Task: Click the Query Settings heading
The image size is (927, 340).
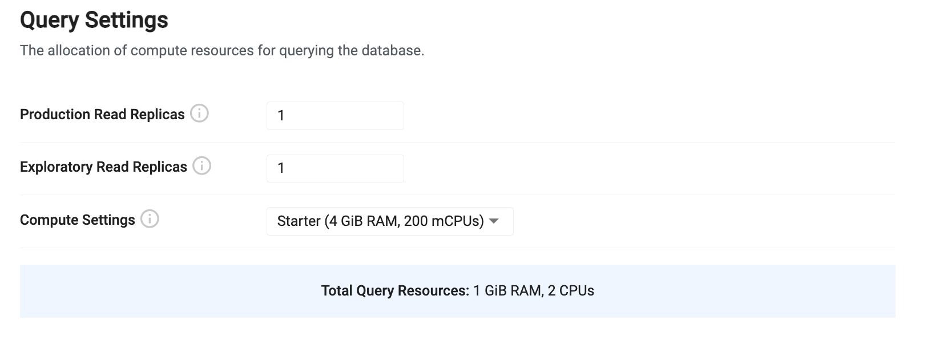Action: click(x=94, y=21)
